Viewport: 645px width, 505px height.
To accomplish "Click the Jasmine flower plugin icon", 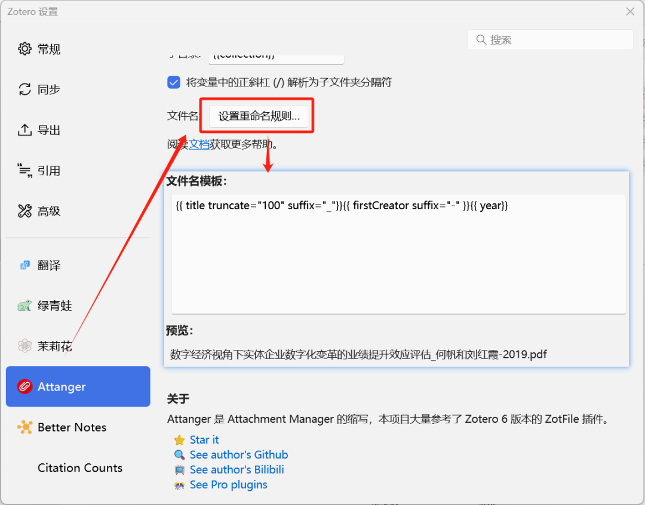I will [x=24, y=346].
